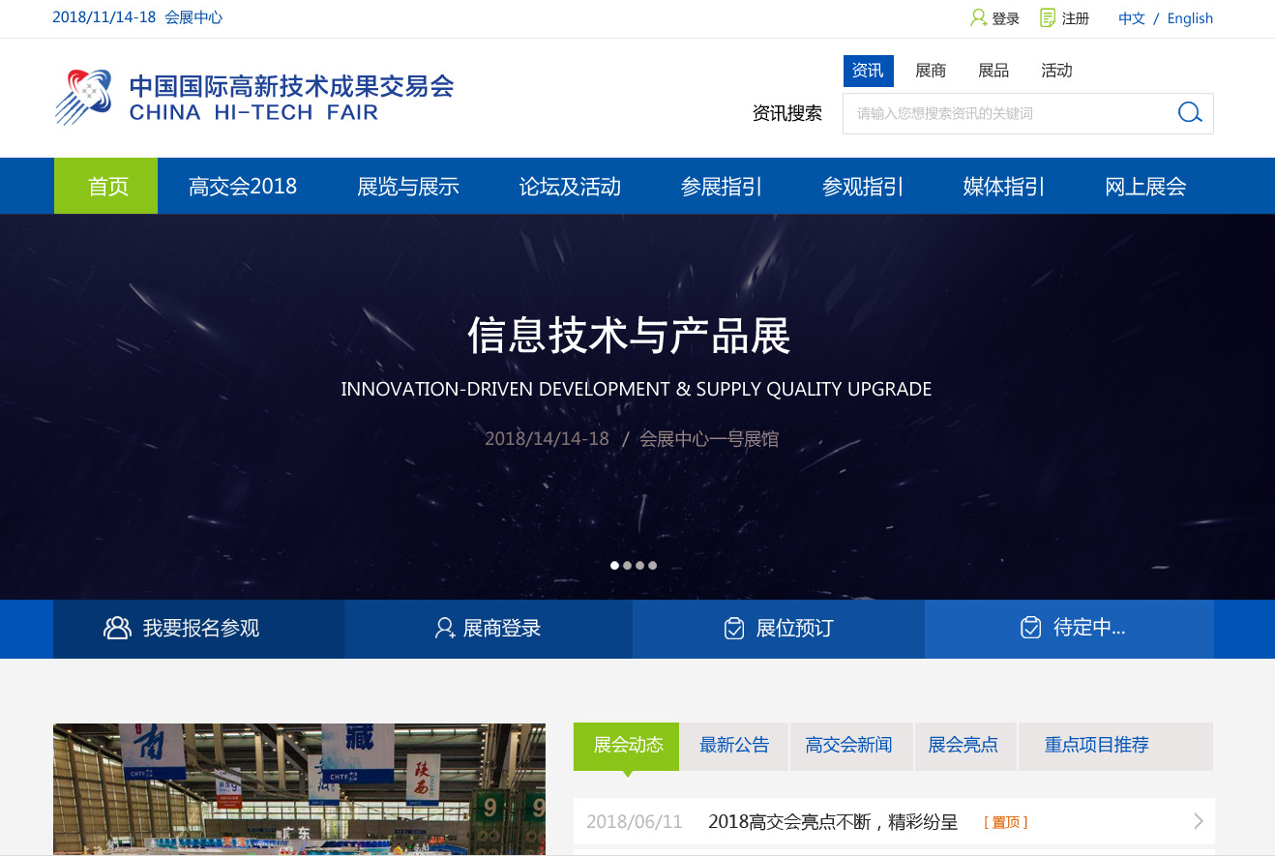Expand the news item chevron arrow
The image size is (1275, 856).
[x=1200, y=821]
